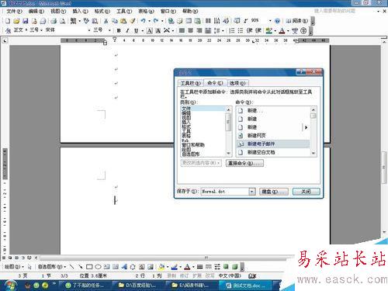Click the Insert Hyperlink globe icon
388x291 pixels.
[171, 21]
